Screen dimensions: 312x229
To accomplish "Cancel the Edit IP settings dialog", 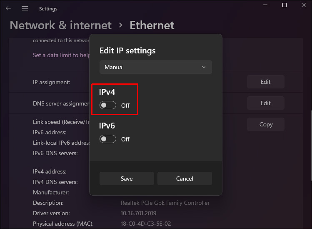I will coord(185,179).
